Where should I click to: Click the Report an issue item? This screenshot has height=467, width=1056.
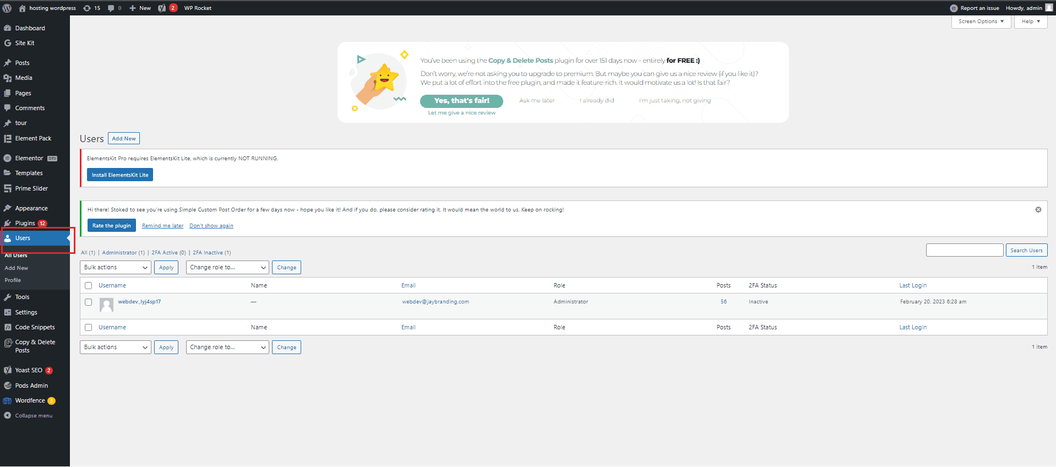(x=974, y=8)
